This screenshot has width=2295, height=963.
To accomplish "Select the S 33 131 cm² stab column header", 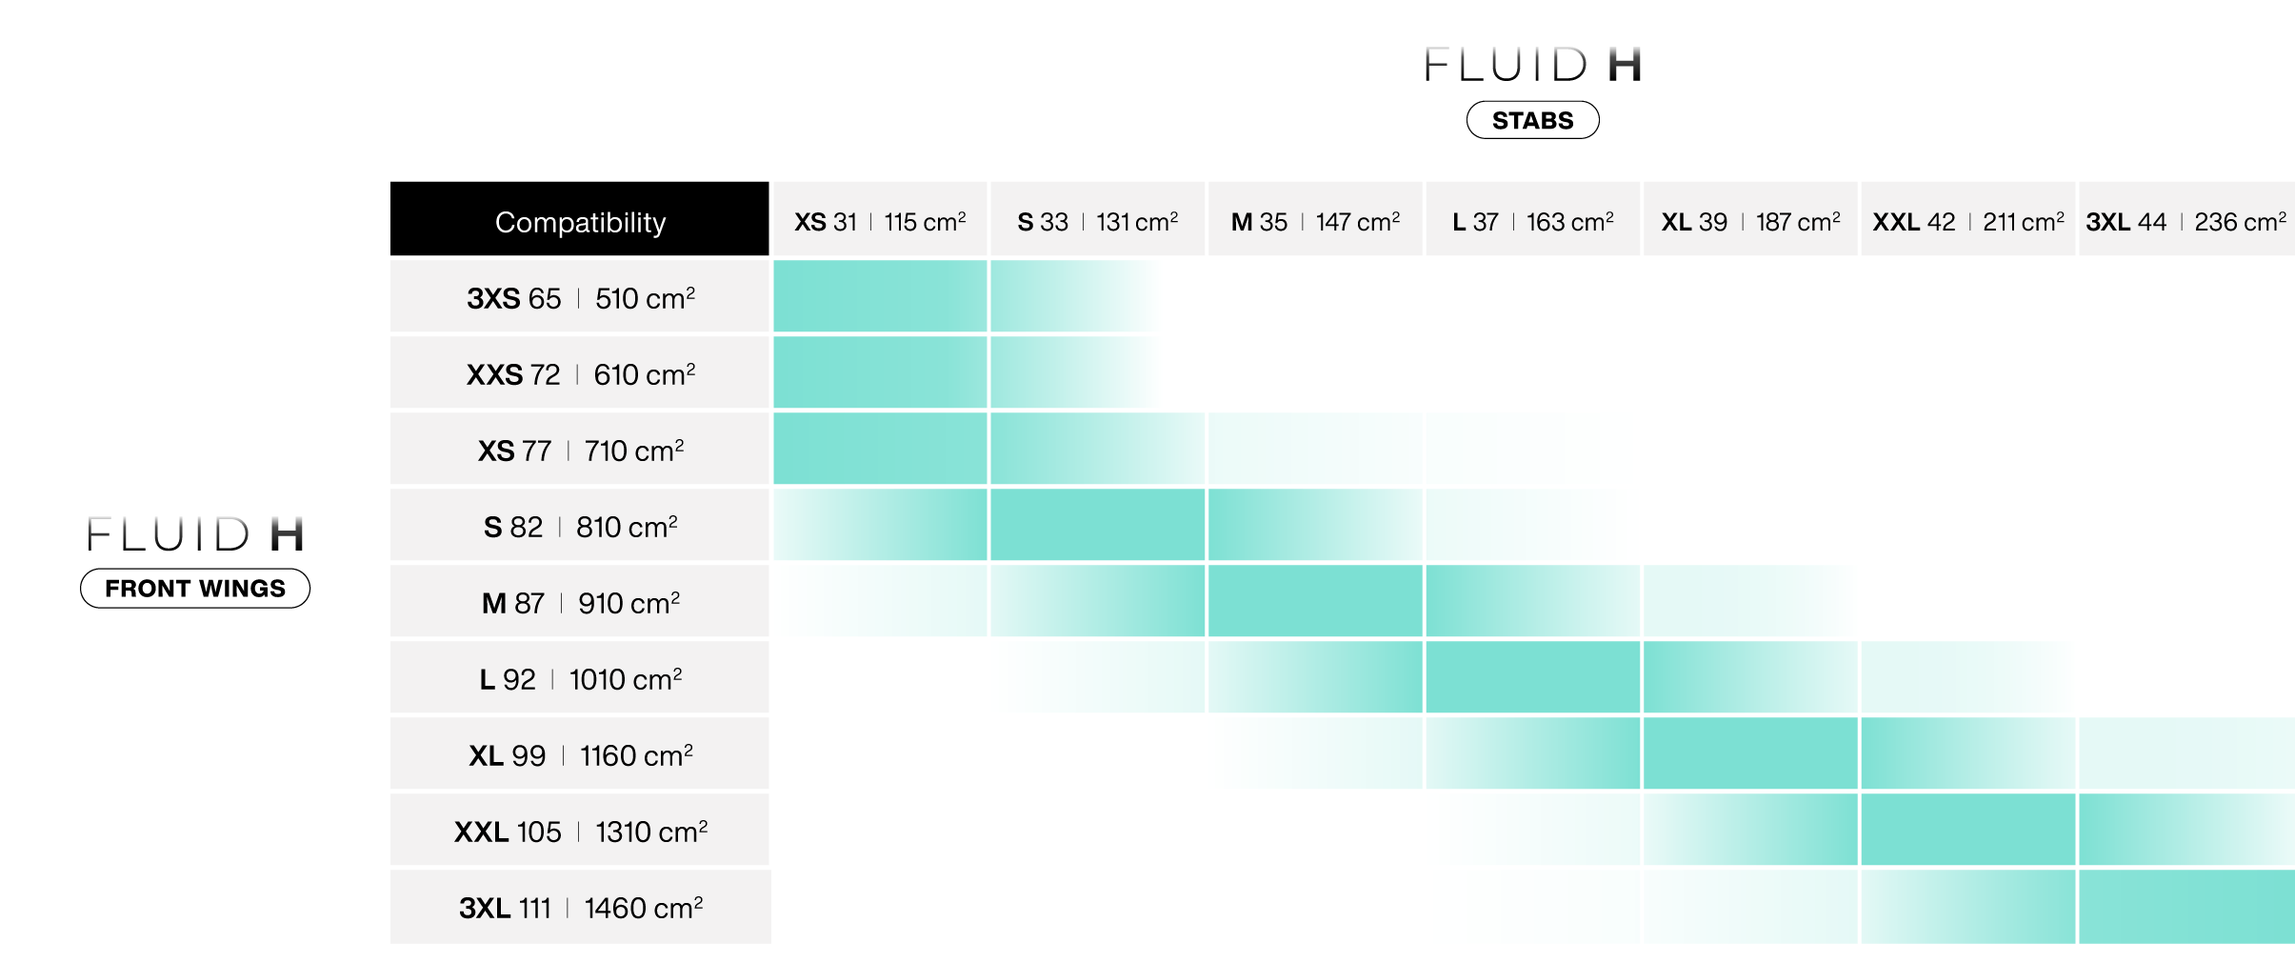I will tap(1097, 219).
